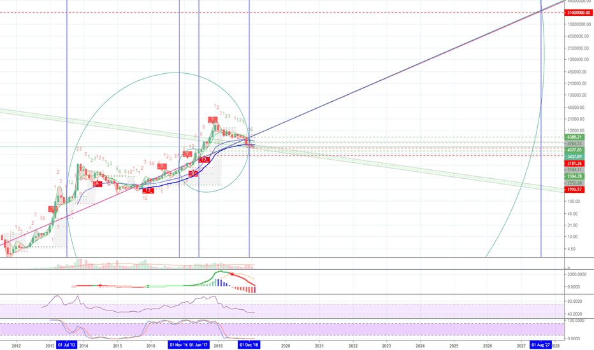Image resolution: width=594 pixels, height=350 pixels.
Task: Click the 80.0000 indicator scale value
Action: click(x=575, y=301)
